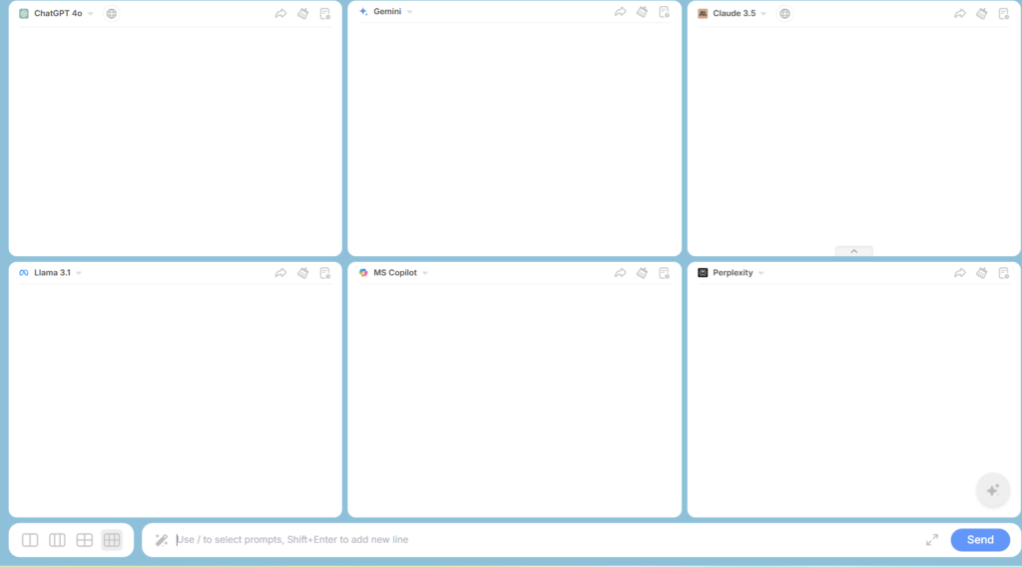Viewport: 1022px width, 567px height.
Task: Collapse panel using the up chevron handle
Action: [x=854, y=251]
